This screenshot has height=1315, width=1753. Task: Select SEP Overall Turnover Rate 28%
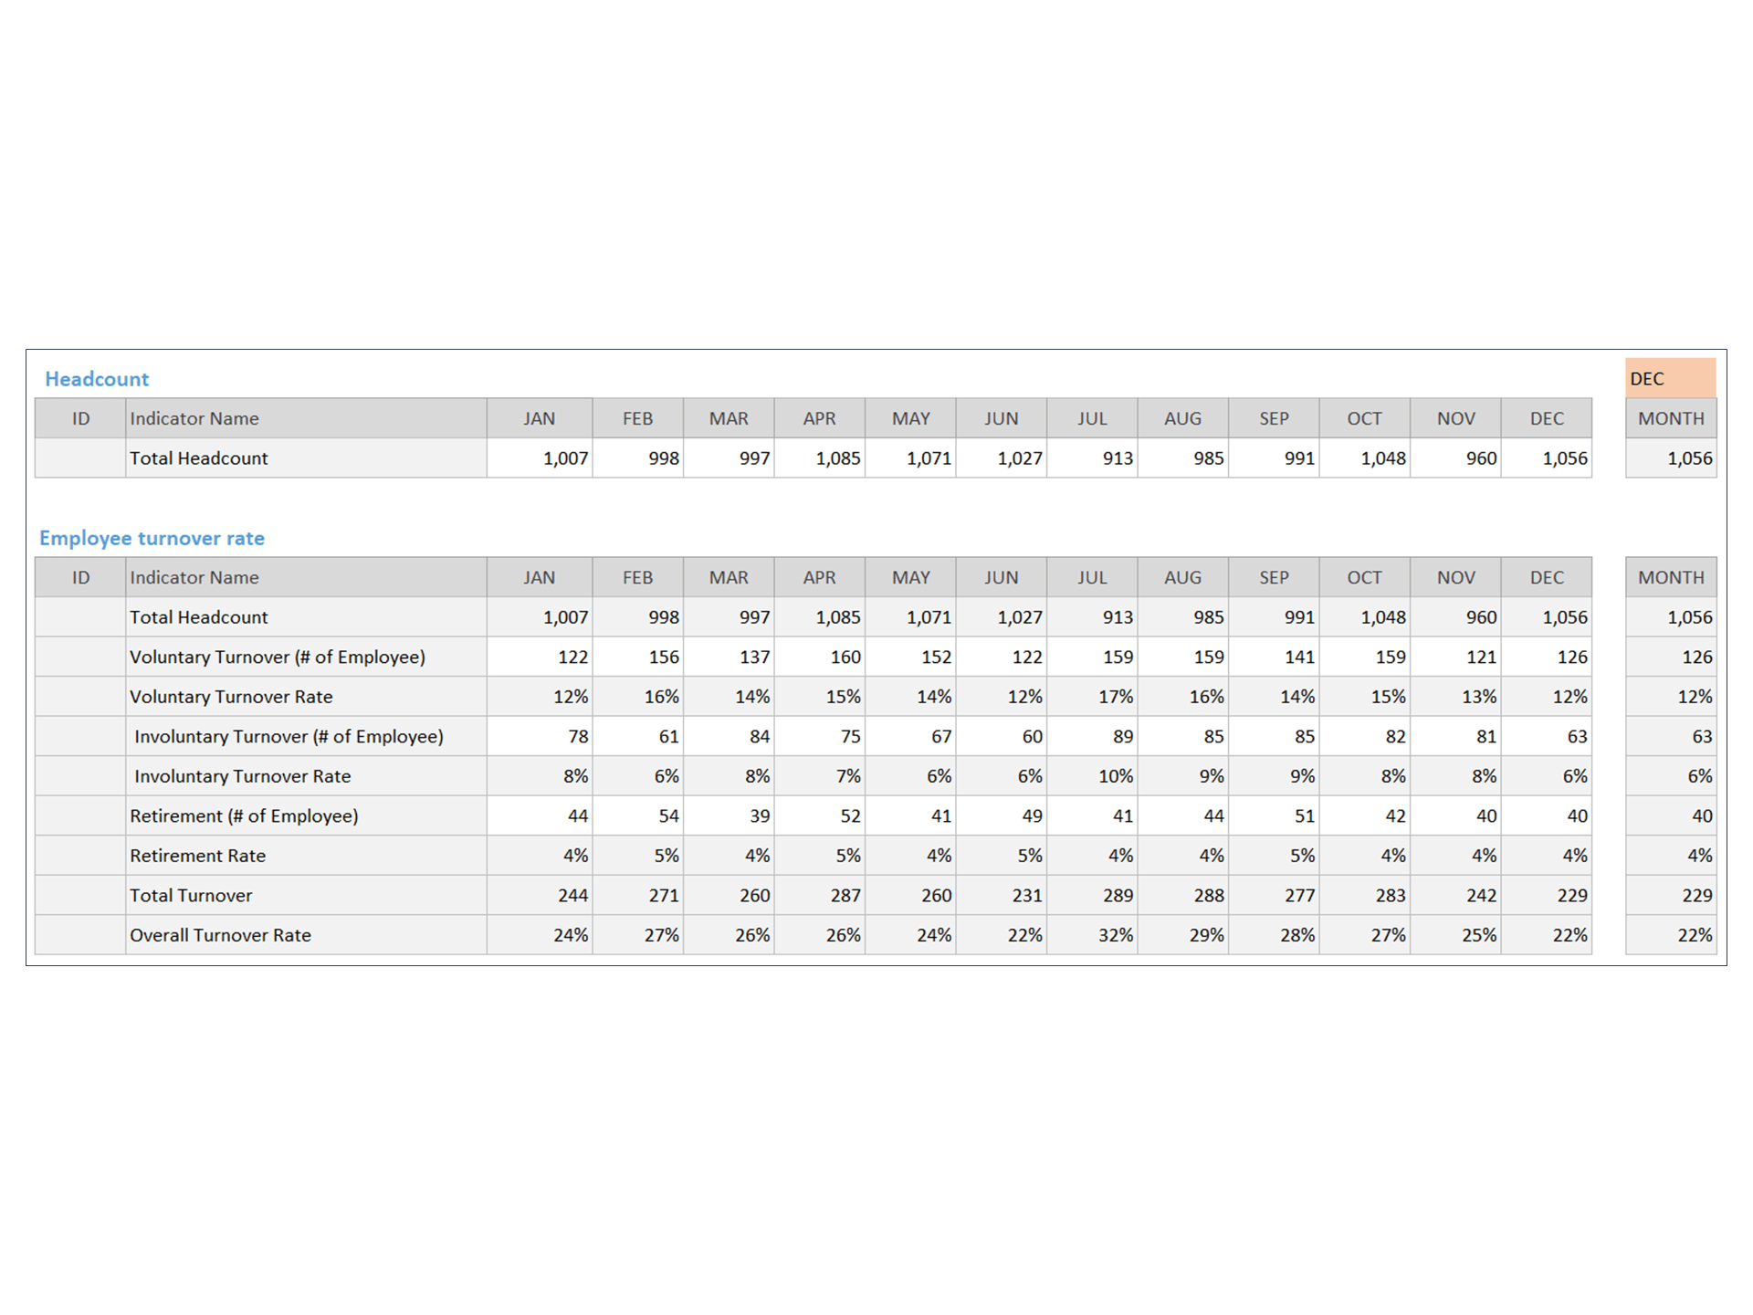coord(1274,934)
